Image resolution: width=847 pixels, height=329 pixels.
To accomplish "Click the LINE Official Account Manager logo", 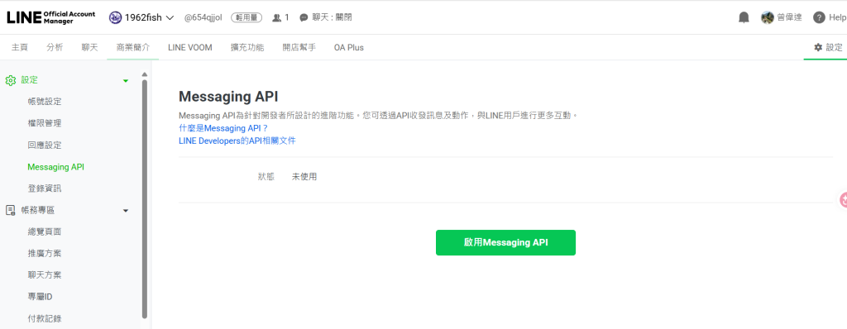I will [x=50, y=17].
